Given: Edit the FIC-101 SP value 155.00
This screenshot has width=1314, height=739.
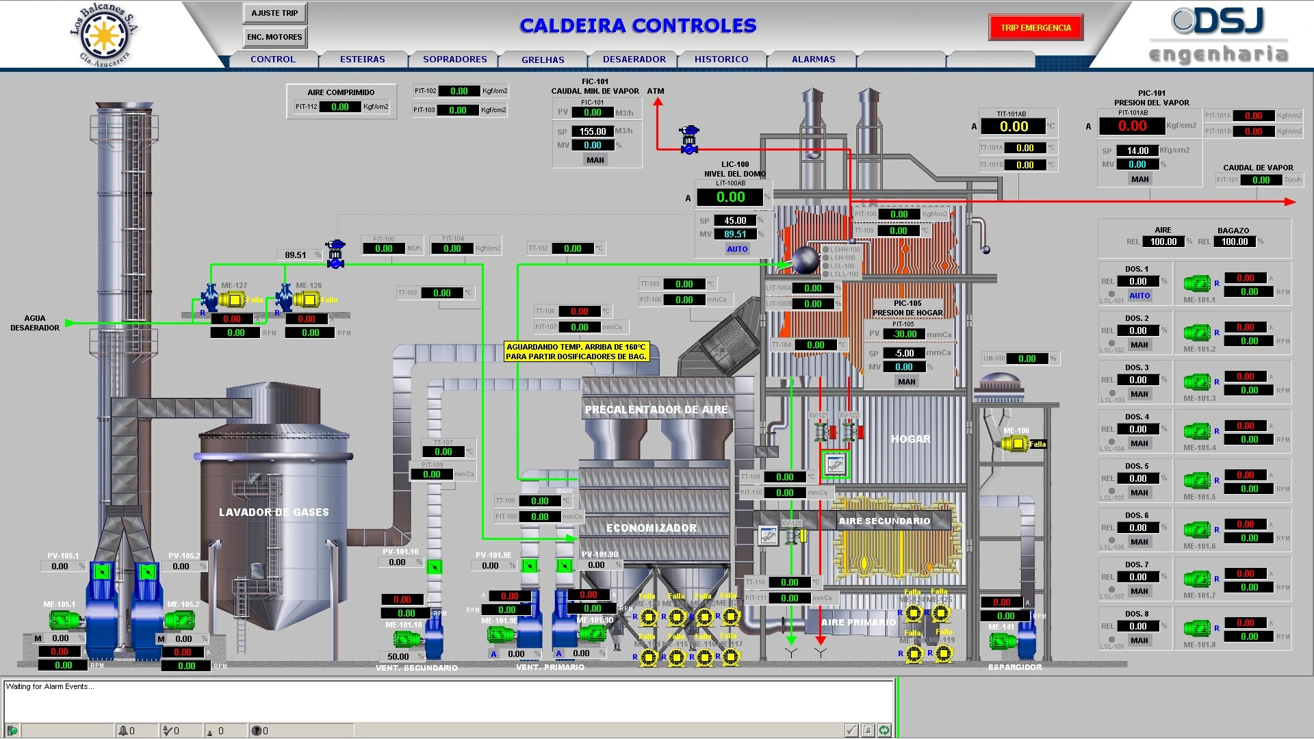Looking at the screenshot, I should click(592, 131).
